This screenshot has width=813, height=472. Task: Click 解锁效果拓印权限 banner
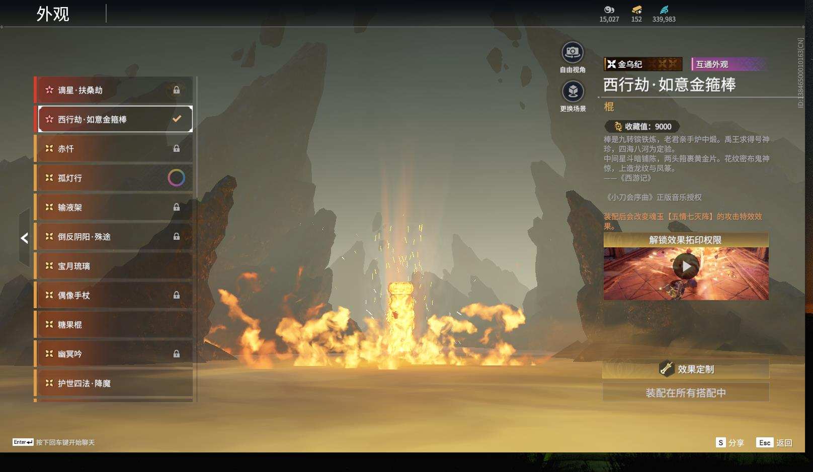click(x=686, y=240)
